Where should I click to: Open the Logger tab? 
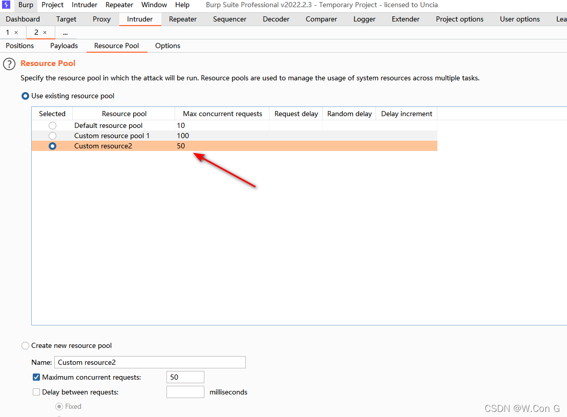point(364,19)
